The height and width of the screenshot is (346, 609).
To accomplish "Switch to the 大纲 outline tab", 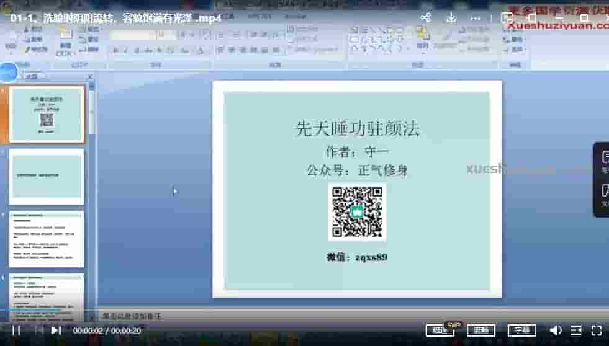I will (x=31, y=77).
